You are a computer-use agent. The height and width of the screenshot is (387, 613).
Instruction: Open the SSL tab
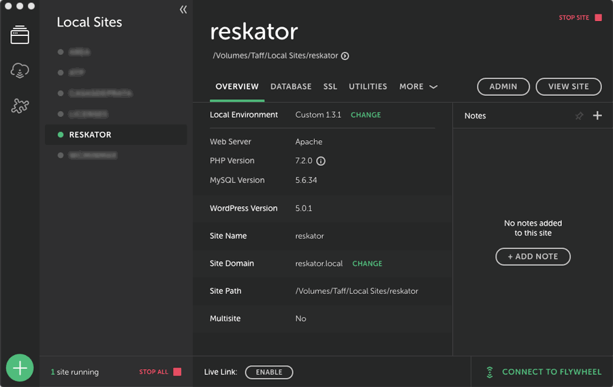(x=330, y=86)
